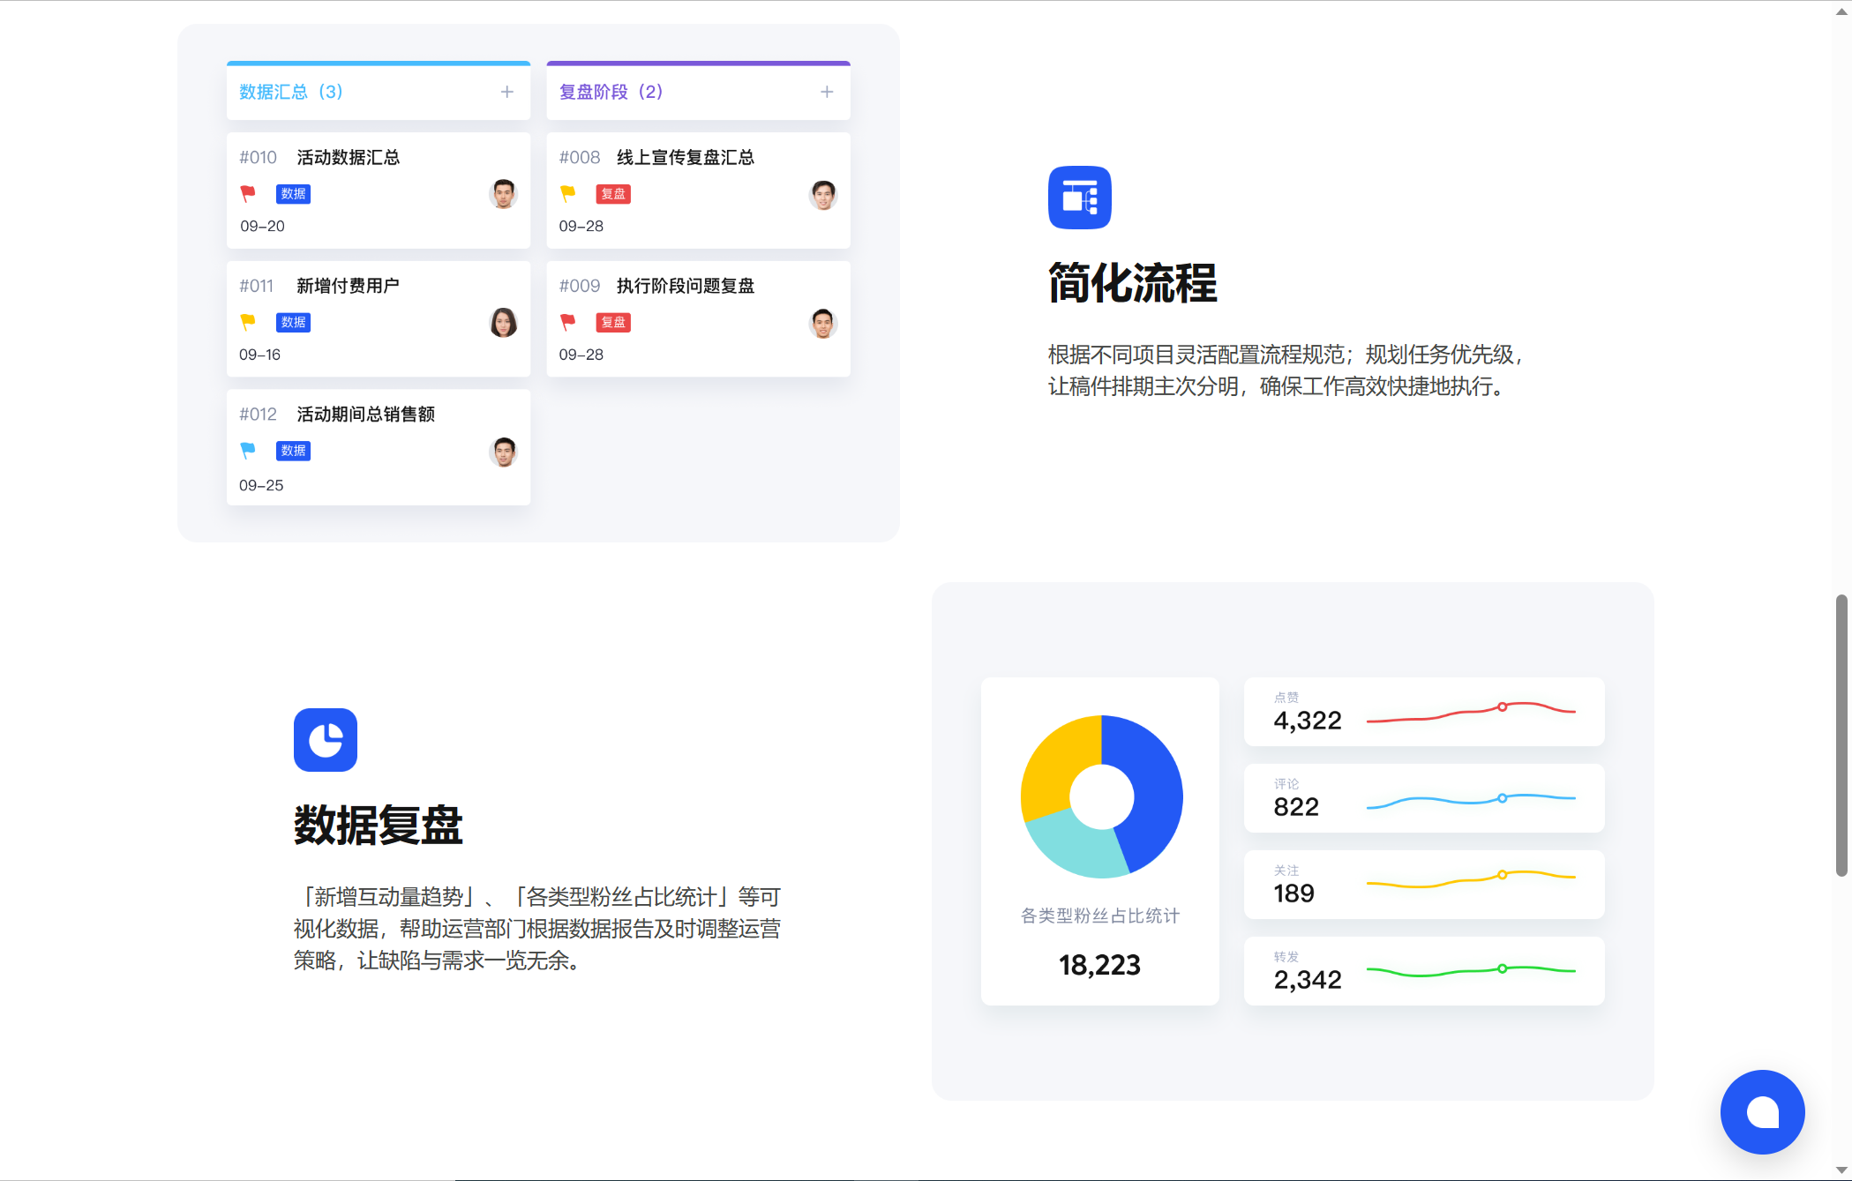1852x1181 pixels.
Task: Click the blue 数据 tag on task #010
Action: tap(293, 194)
